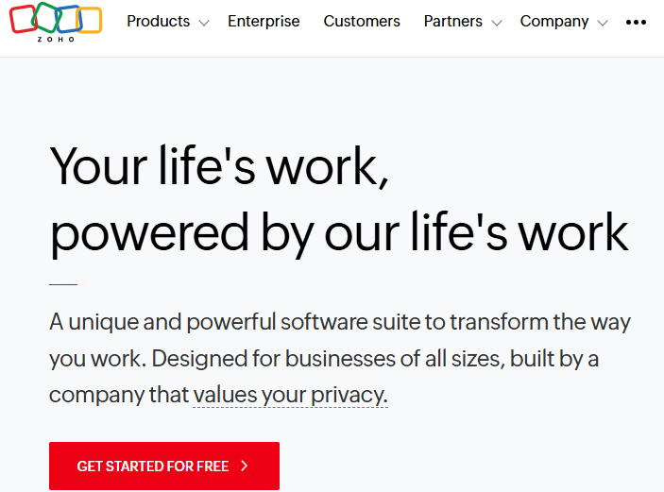
Task: Click the headline 'Your life's work,'
Action: pos(219,166)
